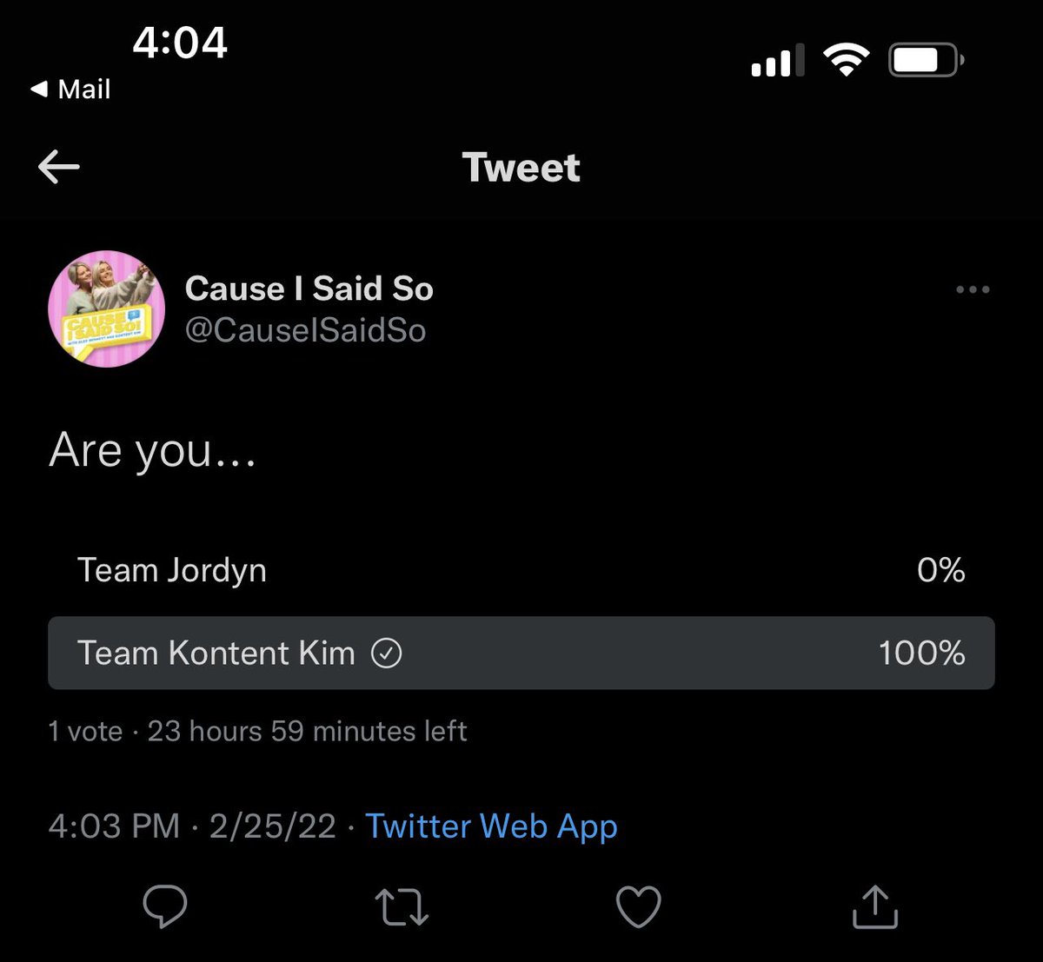This screenshot has width=1043, height=962.
Task: Tap the retweet icon
Action: [x=402, y=906]
